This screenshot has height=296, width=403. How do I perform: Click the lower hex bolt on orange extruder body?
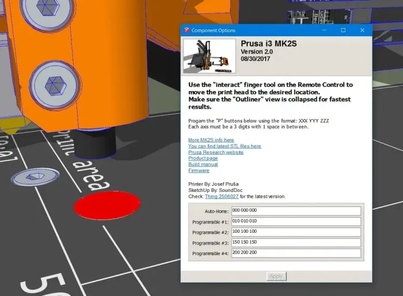coord(54,85)
